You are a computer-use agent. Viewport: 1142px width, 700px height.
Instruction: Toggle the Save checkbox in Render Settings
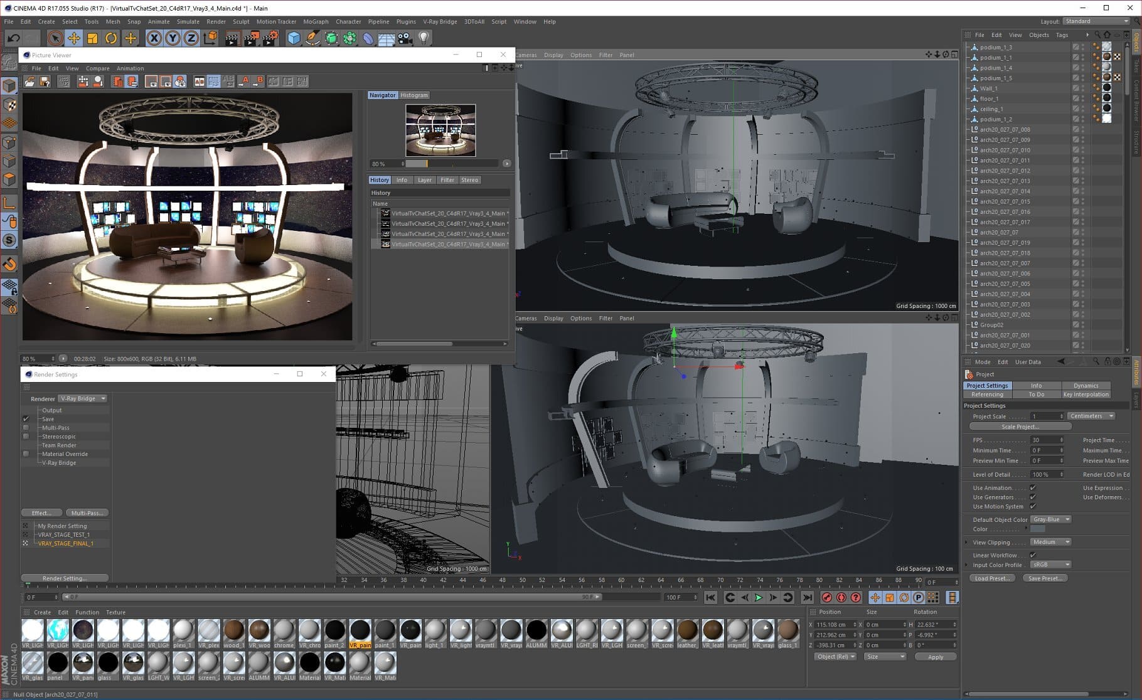tap(26, 419)
